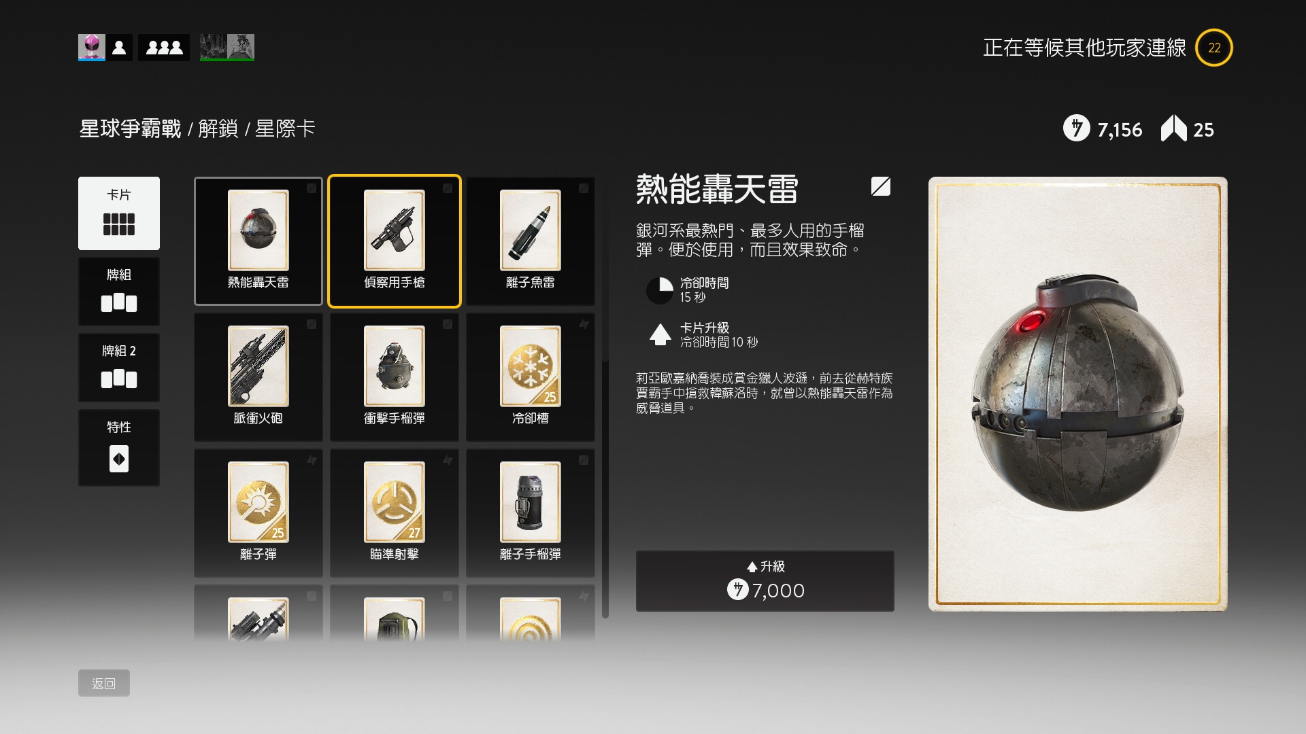This screenshot has width=1306, height=734.
Task: Select the 熱能轟天雷 thermal detonator card
Action: 258,241
